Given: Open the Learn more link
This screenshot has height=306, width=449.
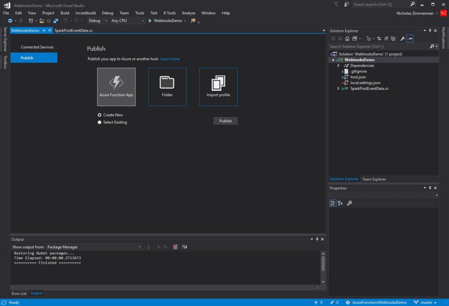Looking at the screenshot, I should click(170, 59).
